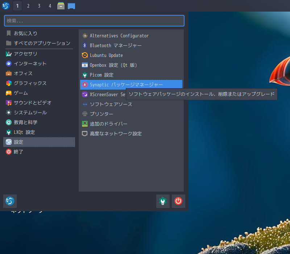290x254 pixels.
Task: Click the グラフィックス colorful icon
Action: 8,83
